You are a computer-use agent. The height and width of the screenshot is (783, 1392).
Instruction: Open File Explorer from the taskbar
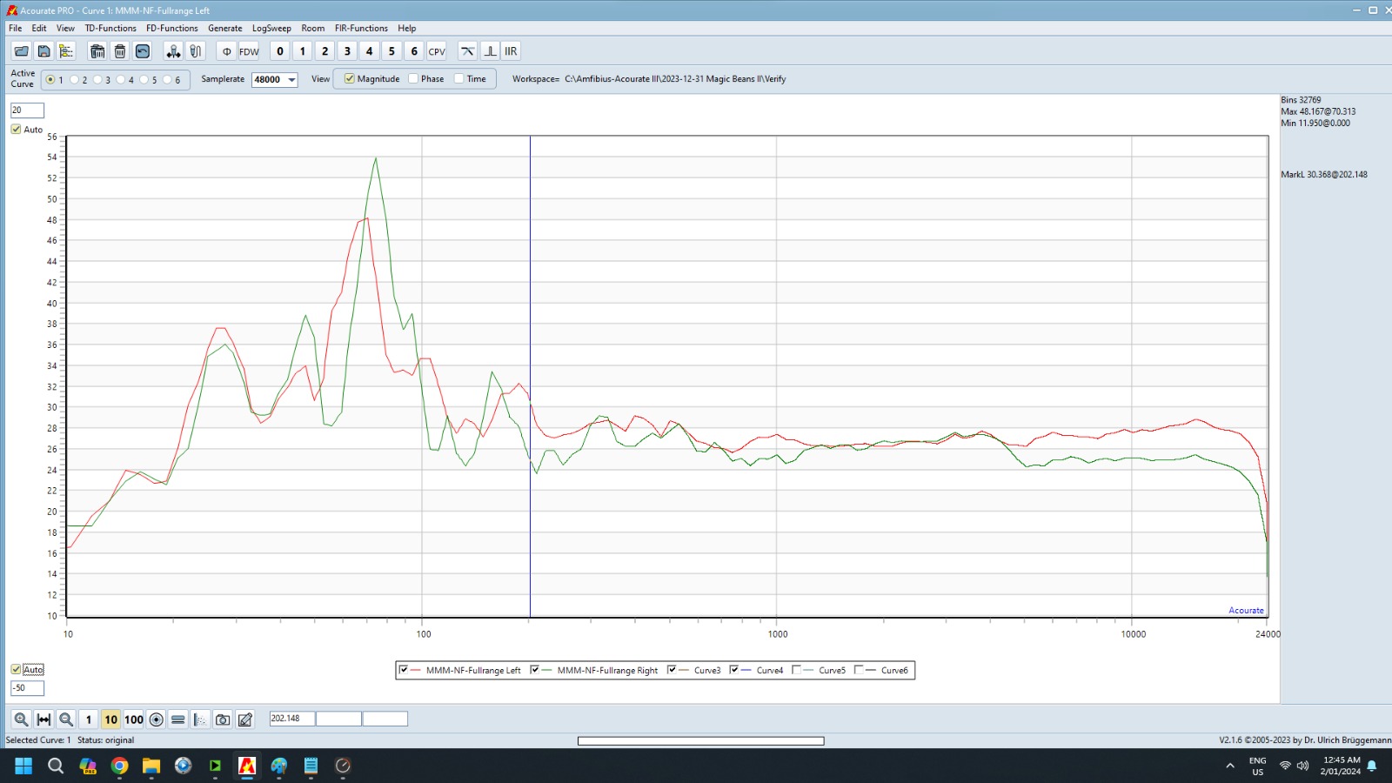coord(151,766)
